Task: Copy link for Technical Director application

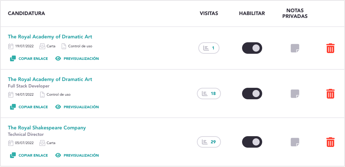Action: coord(29,156)
